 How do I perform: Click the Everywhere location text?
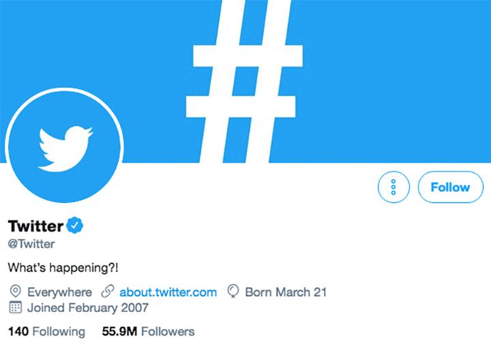pyautogui.click(x=59, y=292)
